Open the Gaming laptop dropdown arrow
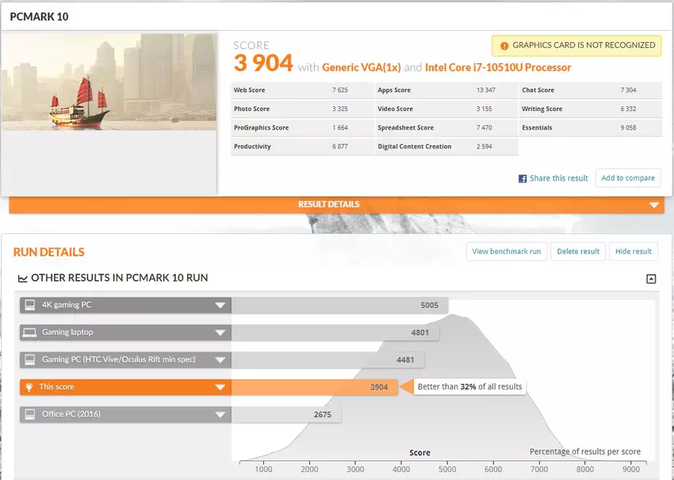Screen dimensions: 674x480 coord(220,332)
